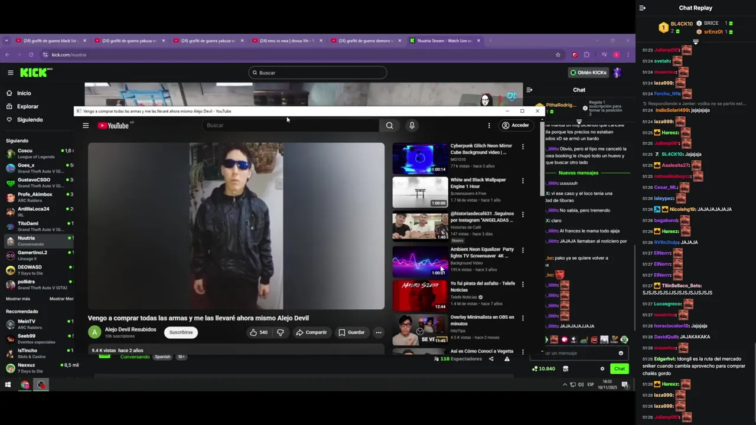Open Windows Start menu
Screen dimensions: 756x425
8,385
